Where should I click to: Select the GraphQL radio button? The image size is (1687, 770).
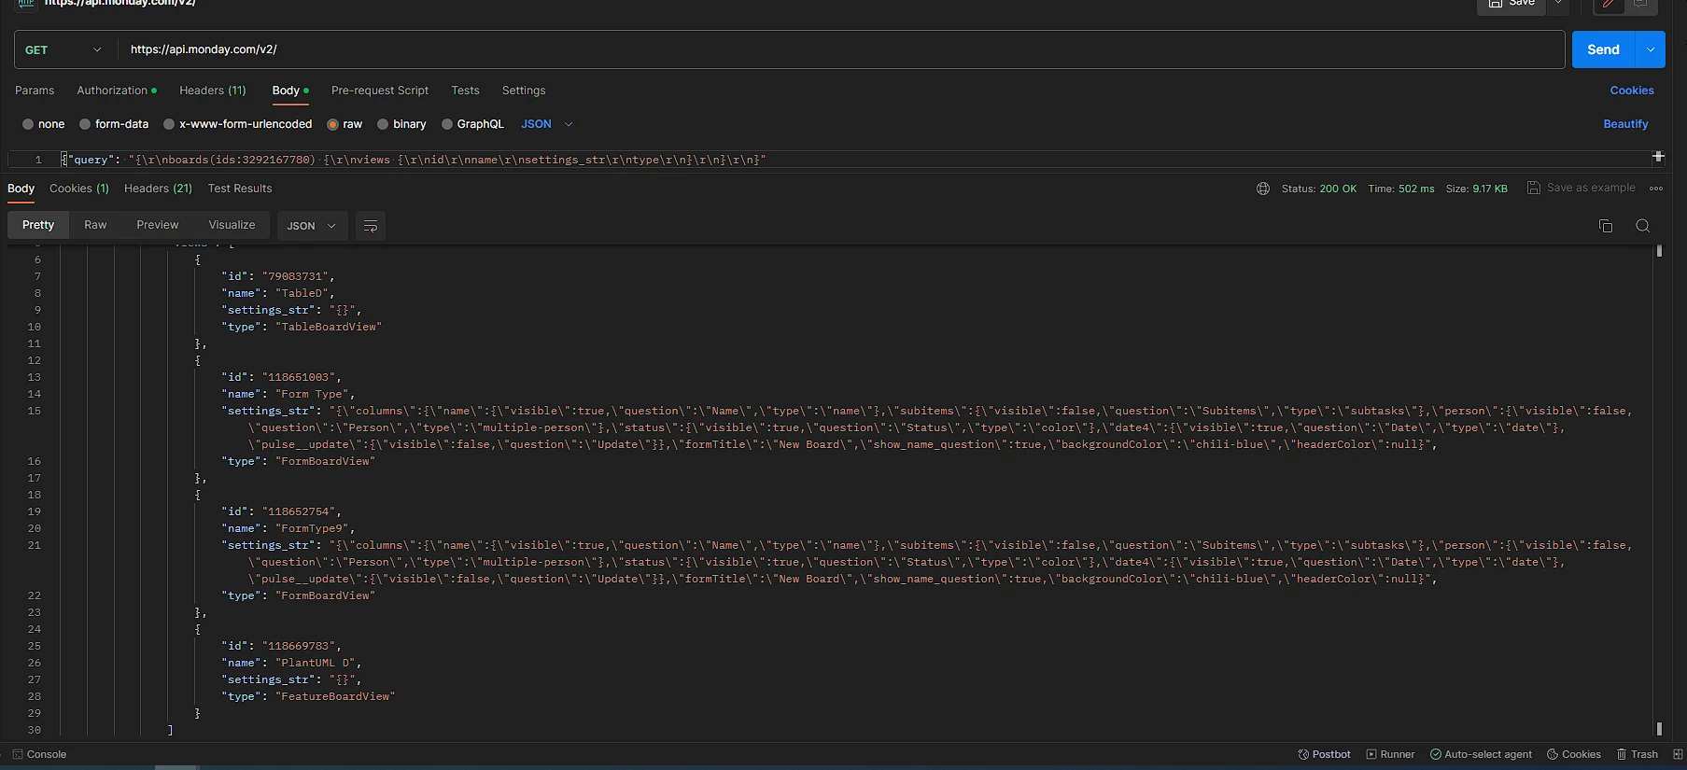[x=447, y=124]
